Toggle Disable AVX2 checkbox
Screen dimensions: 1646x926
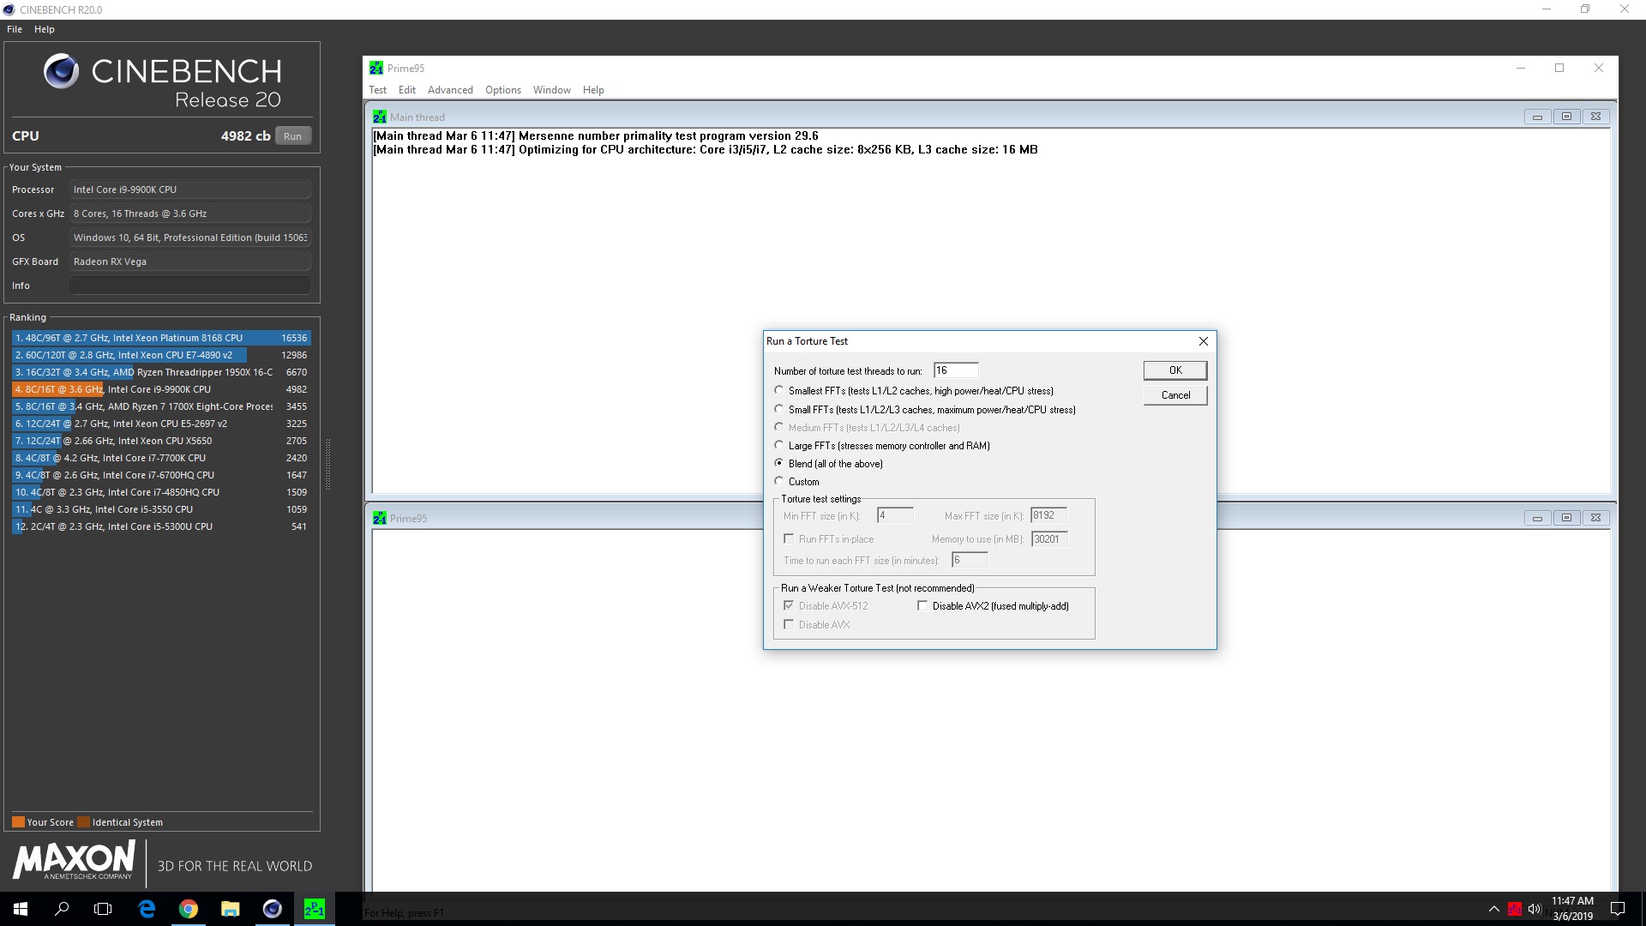(x=922, y=605)
